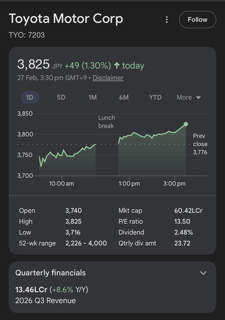This screenshot has height=320, width=225.
Task: Show the 1M chart range
Action: pos(92,97)
